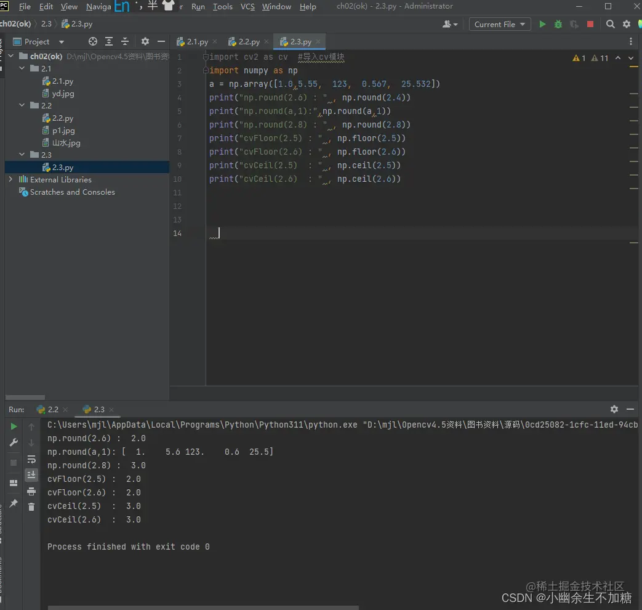Click Select Opened File target icon in Project panel
The width and height of the screenshot is (642, 610).
tap(93, 41)
